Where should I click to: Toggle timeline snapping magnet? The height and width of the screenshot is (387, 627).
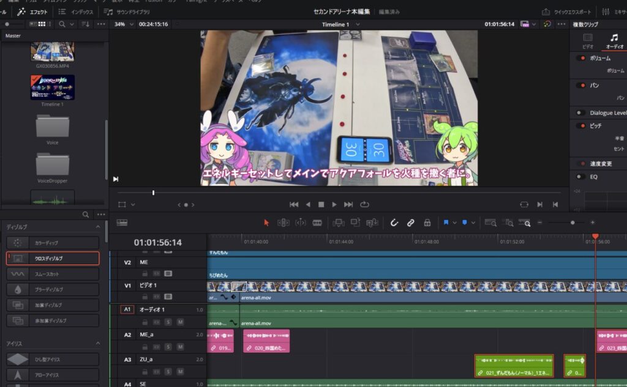coord(394,223)
